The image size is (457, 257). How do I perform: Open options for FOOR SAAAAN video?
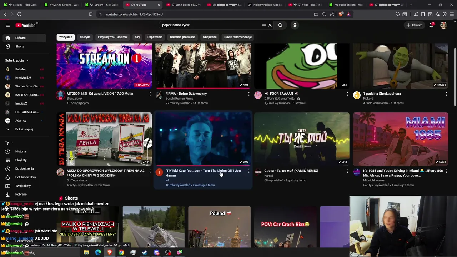(x=347, y=94)
